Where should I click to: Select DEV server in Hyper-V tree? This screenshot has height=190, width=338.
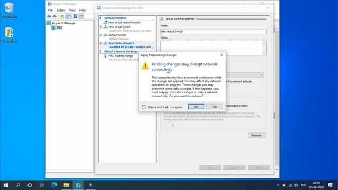[x=59, y=27]
